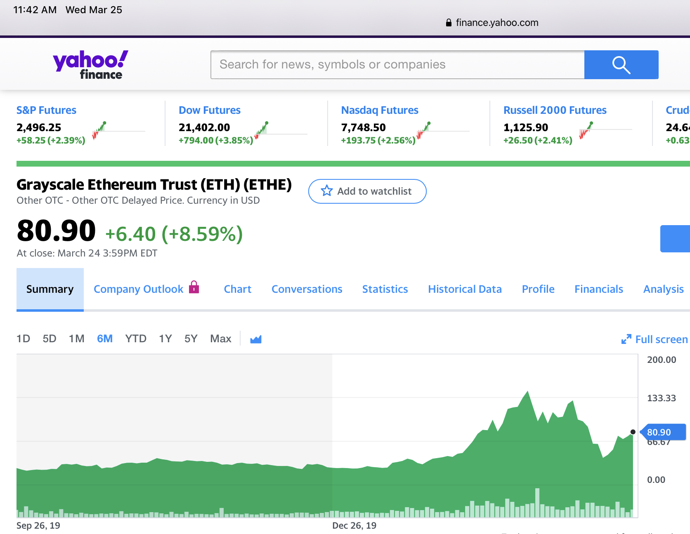Image resolution: width=690 pixels, height=534 pixels.
Task: Click the 80.90 price marker on chart
Action: tap(663, 432)
